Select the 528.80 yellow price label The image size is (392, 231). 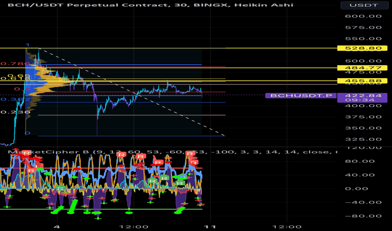[x=362, y=48]
